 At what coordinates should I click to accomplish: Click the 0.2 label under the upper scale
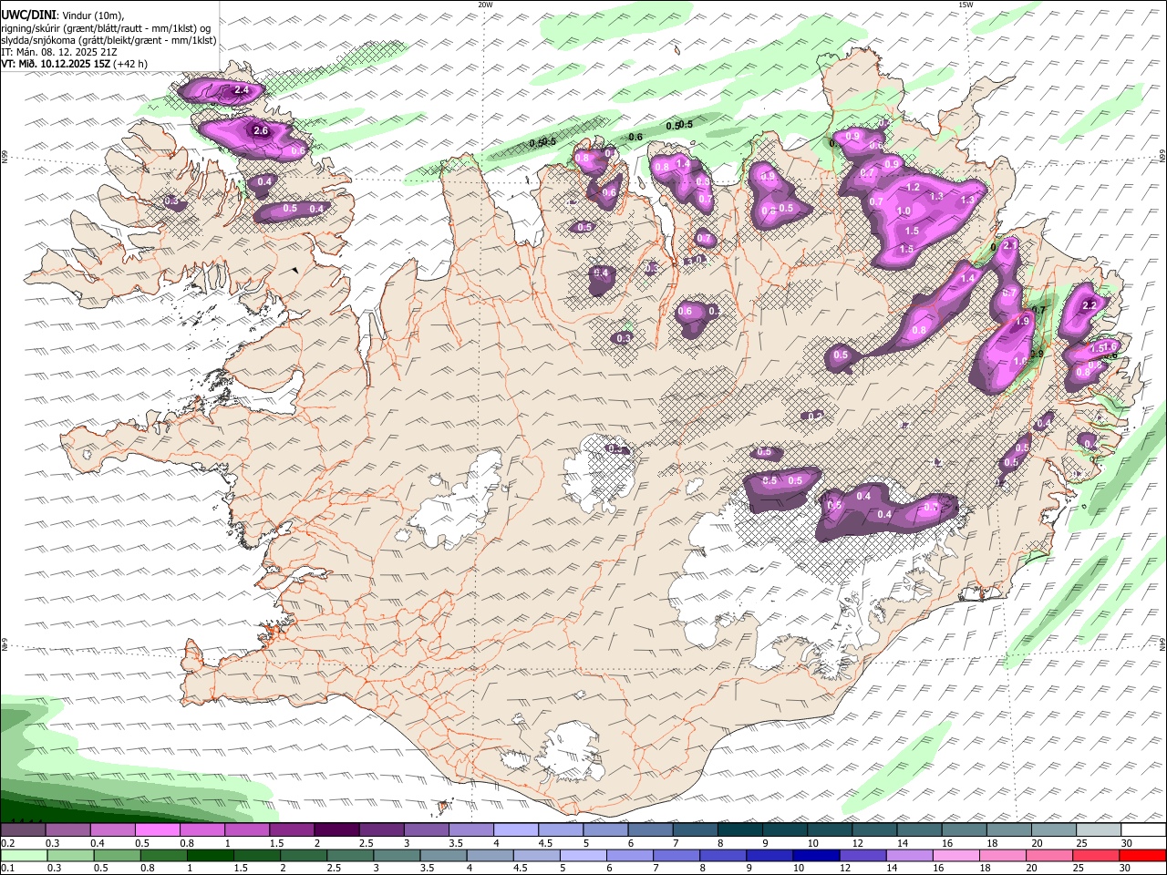[x=7, y=843]
